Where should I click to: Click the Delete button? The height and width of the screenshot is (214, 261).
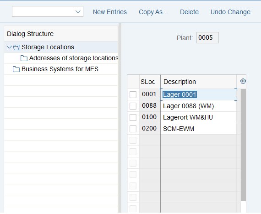pos(189,12)
